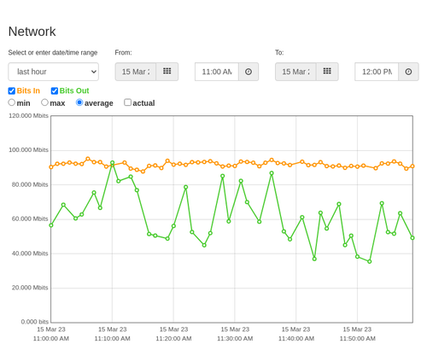Select the min radio button
Screen dimensions: 427x344
pos(12,102)
